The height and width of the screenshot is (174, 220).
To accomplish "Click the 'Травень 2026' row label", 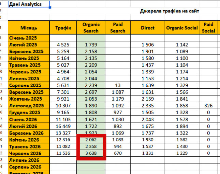I will [x=29, y=146].
